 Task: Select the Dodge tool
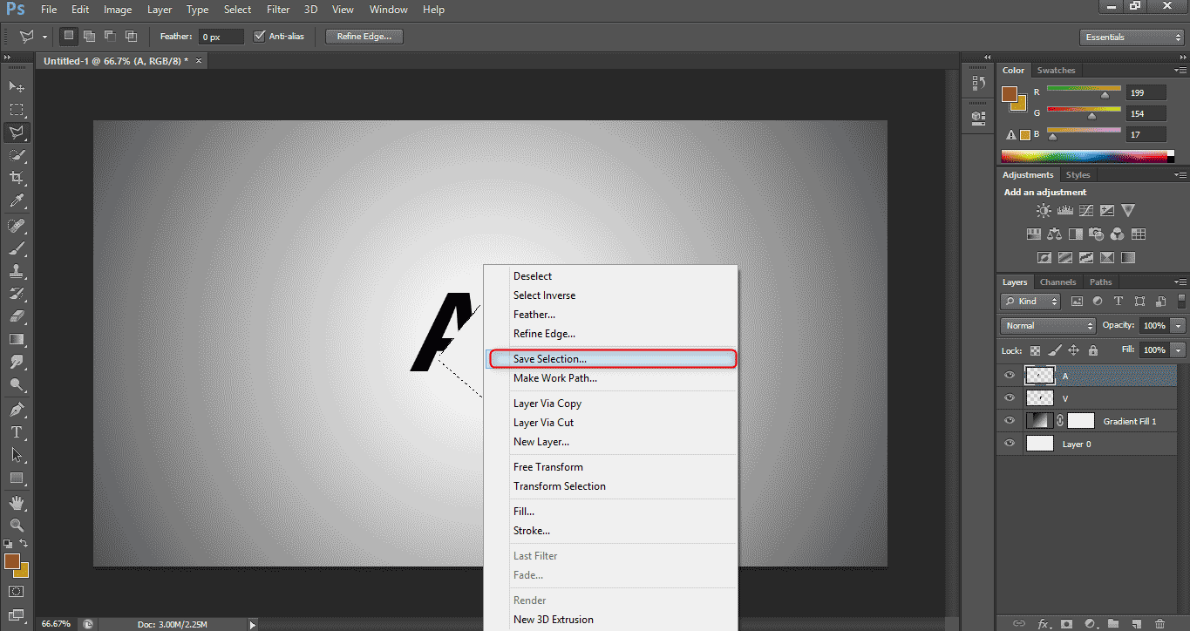[17, 384]
